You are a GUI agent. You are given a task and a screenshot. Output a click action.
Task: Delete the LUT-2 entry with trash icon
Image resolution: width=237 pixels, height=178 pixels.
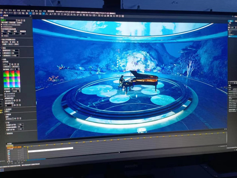(x=18, y=64)
